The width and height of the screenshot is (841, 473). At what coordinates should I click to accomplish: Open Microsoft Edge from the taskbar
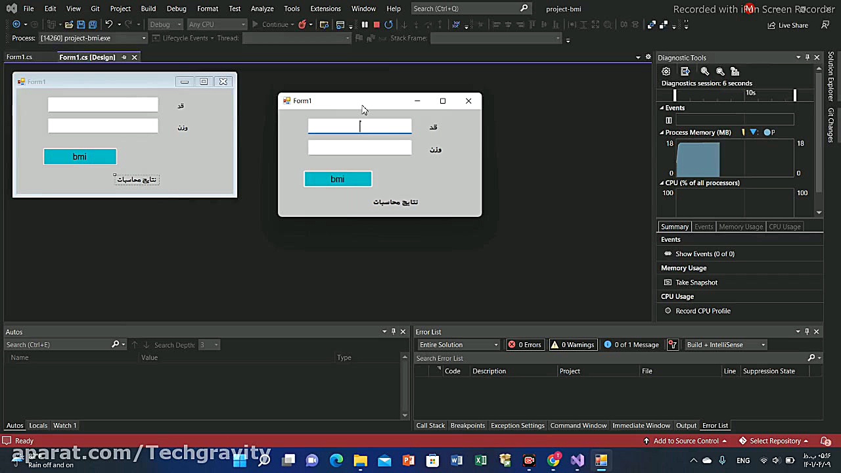(x=336, y=461)
